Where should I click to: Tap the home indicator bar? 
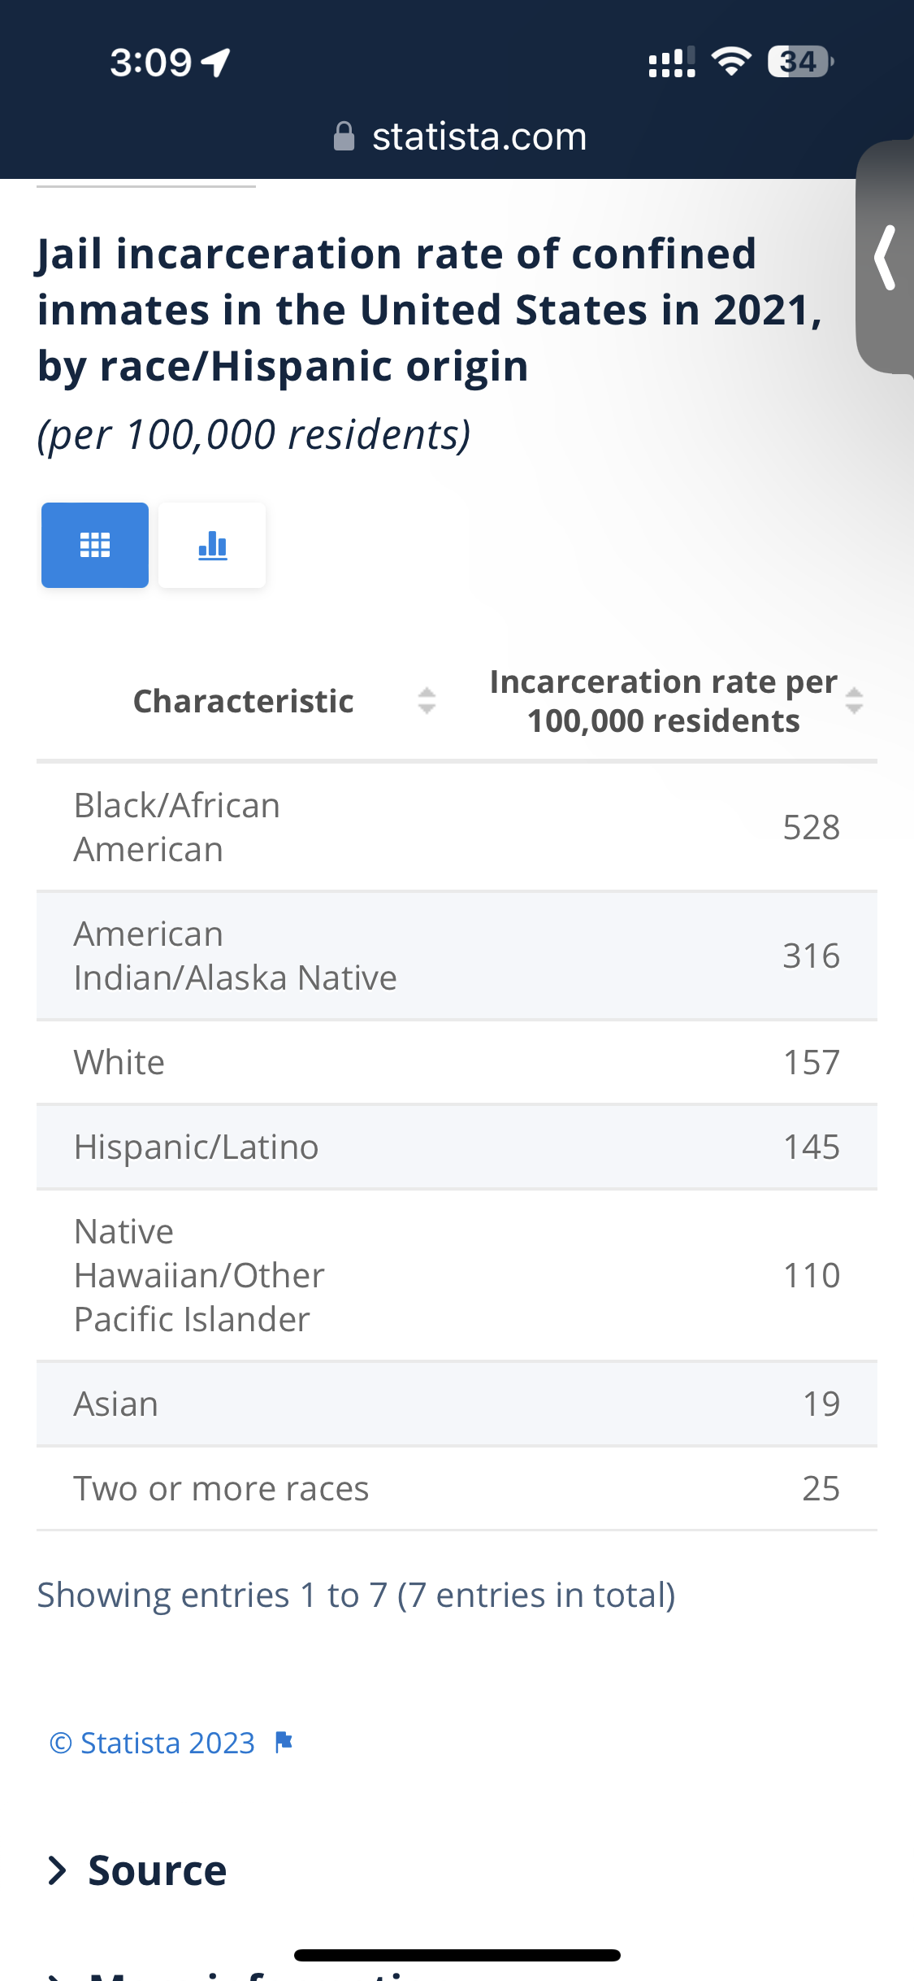[457, 1955]
